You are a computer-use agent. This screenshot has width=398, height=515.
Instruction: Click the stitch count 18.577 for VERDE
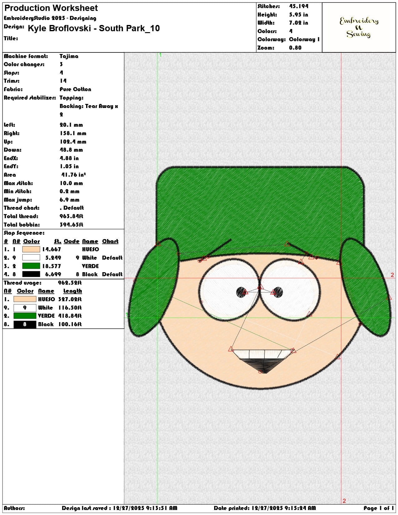click(52, 266)
